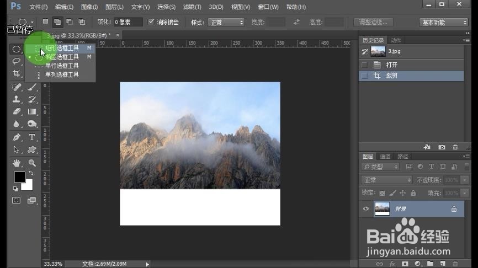Select the Gradient tool
Image resolution: width=478 pixels, height=268 pixels.
(x=31, y=111)
